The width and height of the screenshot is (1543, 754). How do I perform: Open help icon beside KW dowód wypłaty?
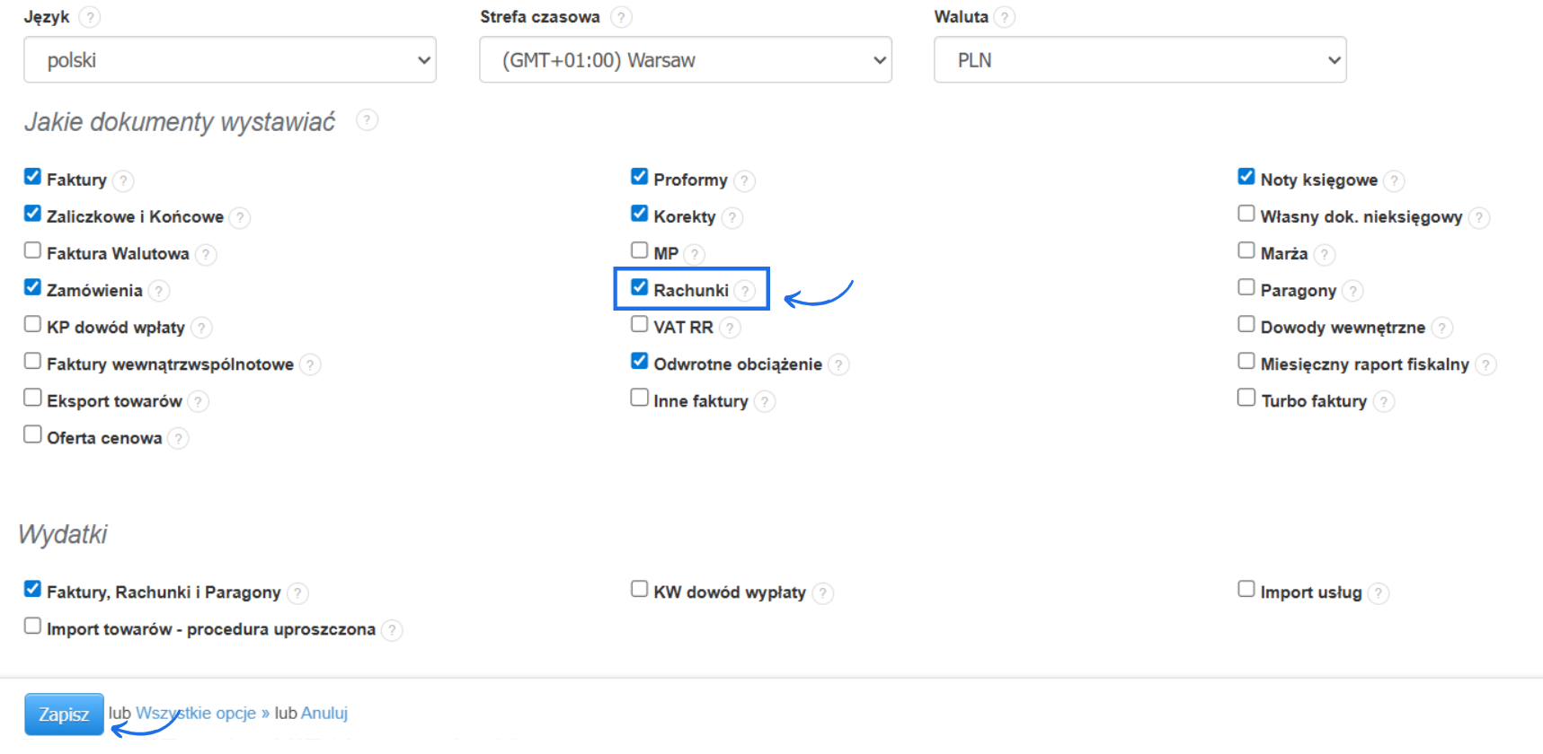pyautogui.click(x=822, y=593)
